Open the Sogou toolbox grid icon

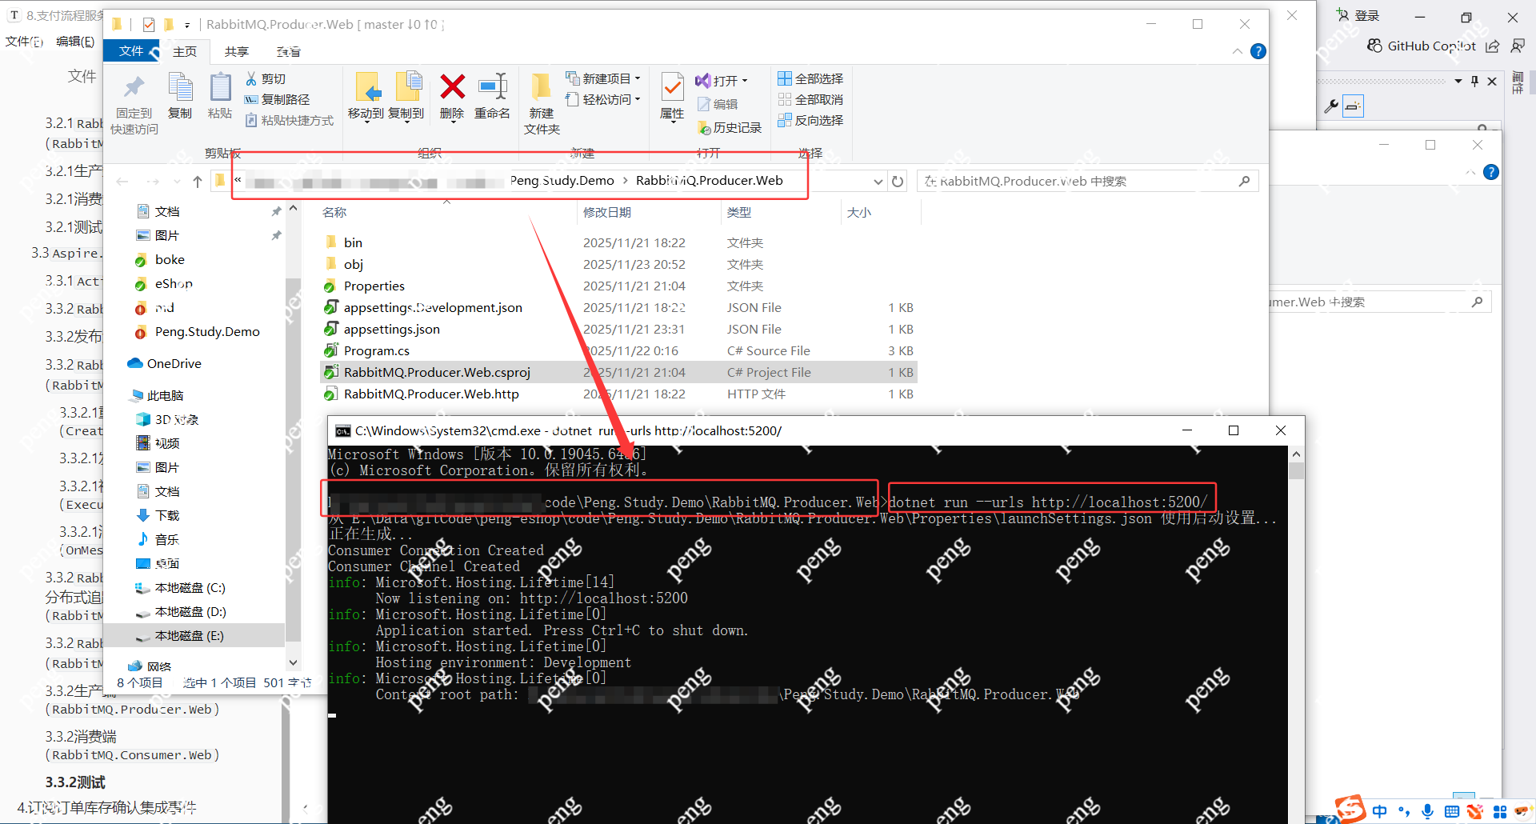coord(1500,811)
